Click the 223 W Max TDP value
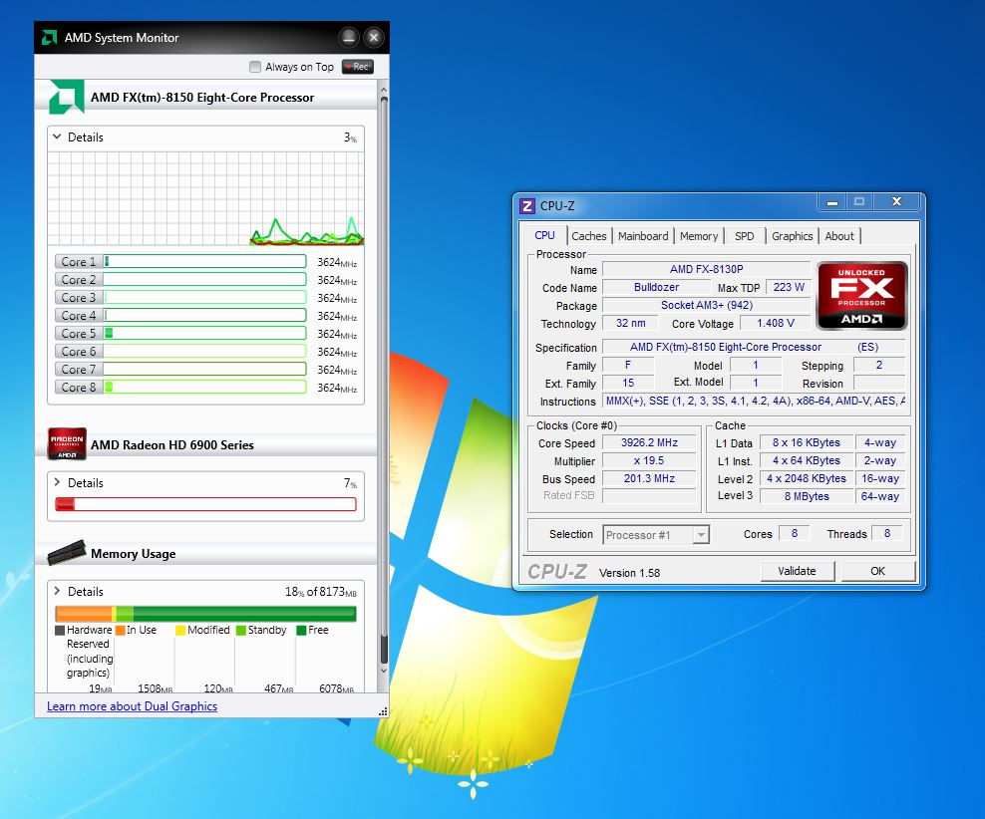The image size is (985, 819). point(789,287)
